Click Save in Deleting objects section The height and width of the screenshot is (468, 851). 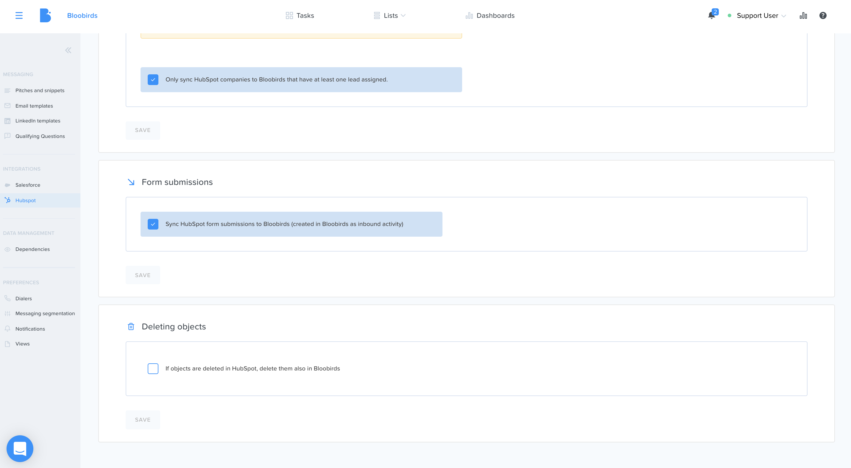[x=143, y=420]
